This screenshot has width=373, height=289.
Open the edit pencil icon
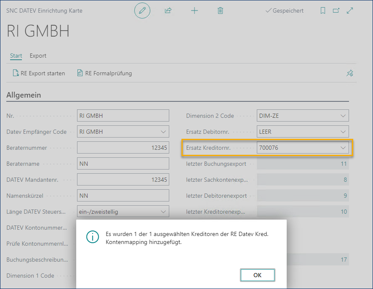coord(142,11)
